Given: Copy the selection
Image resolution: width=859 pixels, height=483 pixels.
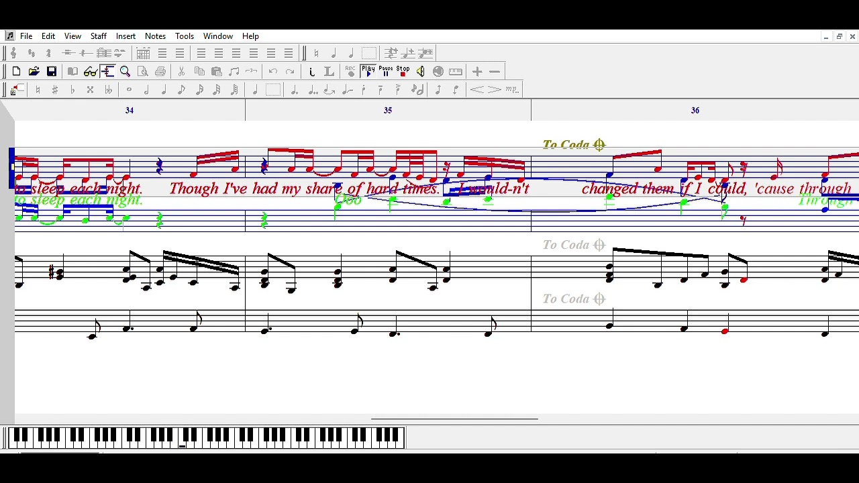Looking at the screenshot, I should click(199, 71).
